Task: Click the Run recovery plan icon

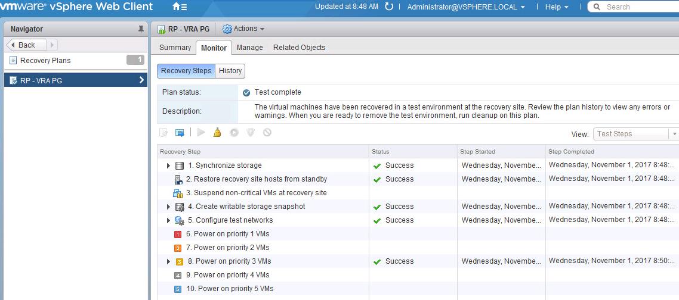Action: pos(234,133)
